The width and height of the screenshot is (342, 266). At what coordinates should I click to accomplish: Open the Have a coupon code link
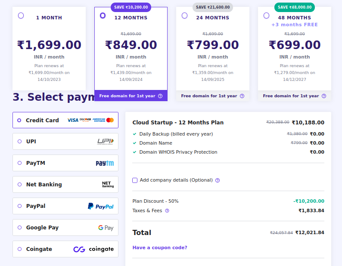coord(160,247)
